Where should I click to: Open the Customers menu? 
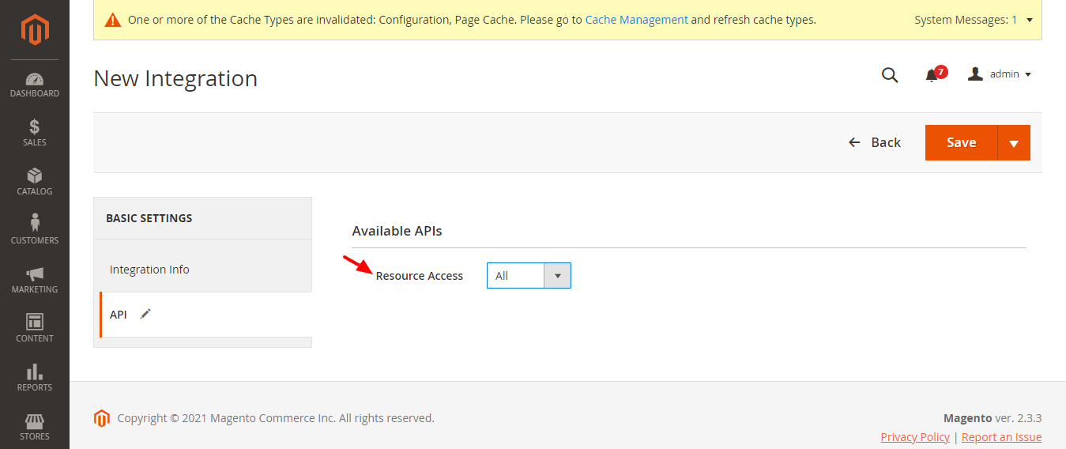(35, 231)
